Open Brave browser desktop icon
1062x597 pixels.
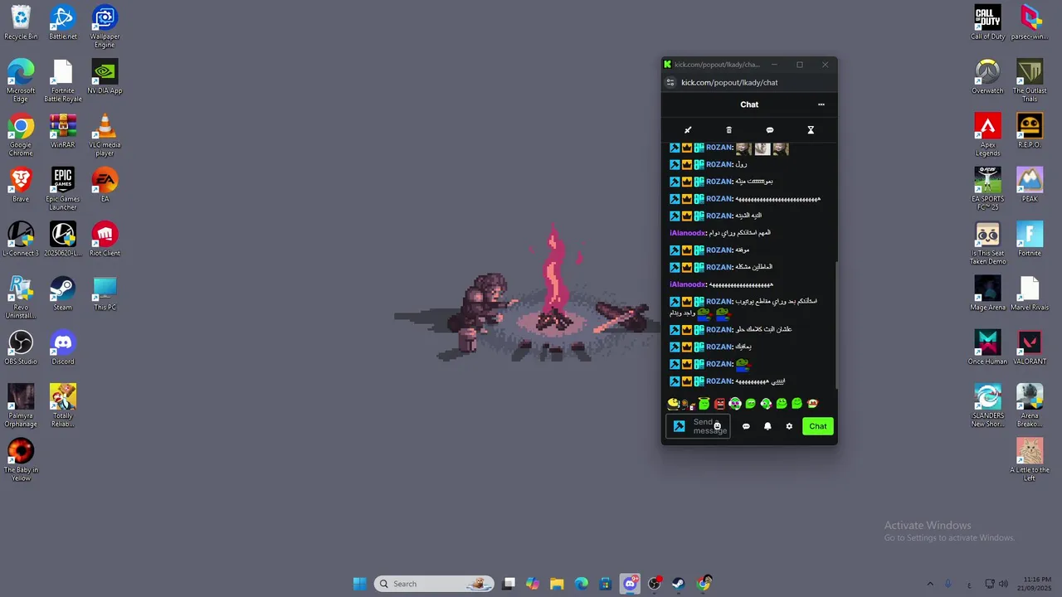(x=21, y=186)
